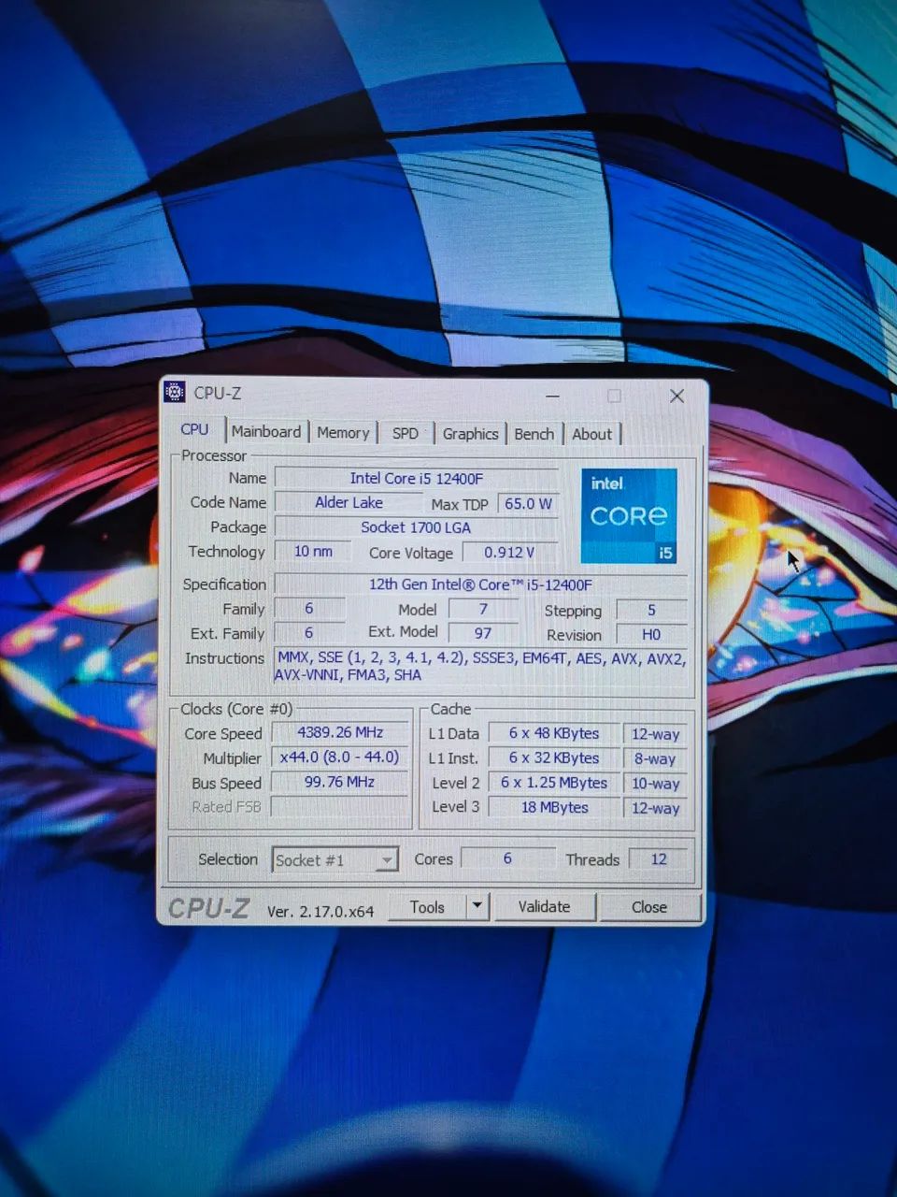Select the CPU tab
This screenshot has height=1197, width=897.
click(x=195, y=429)
